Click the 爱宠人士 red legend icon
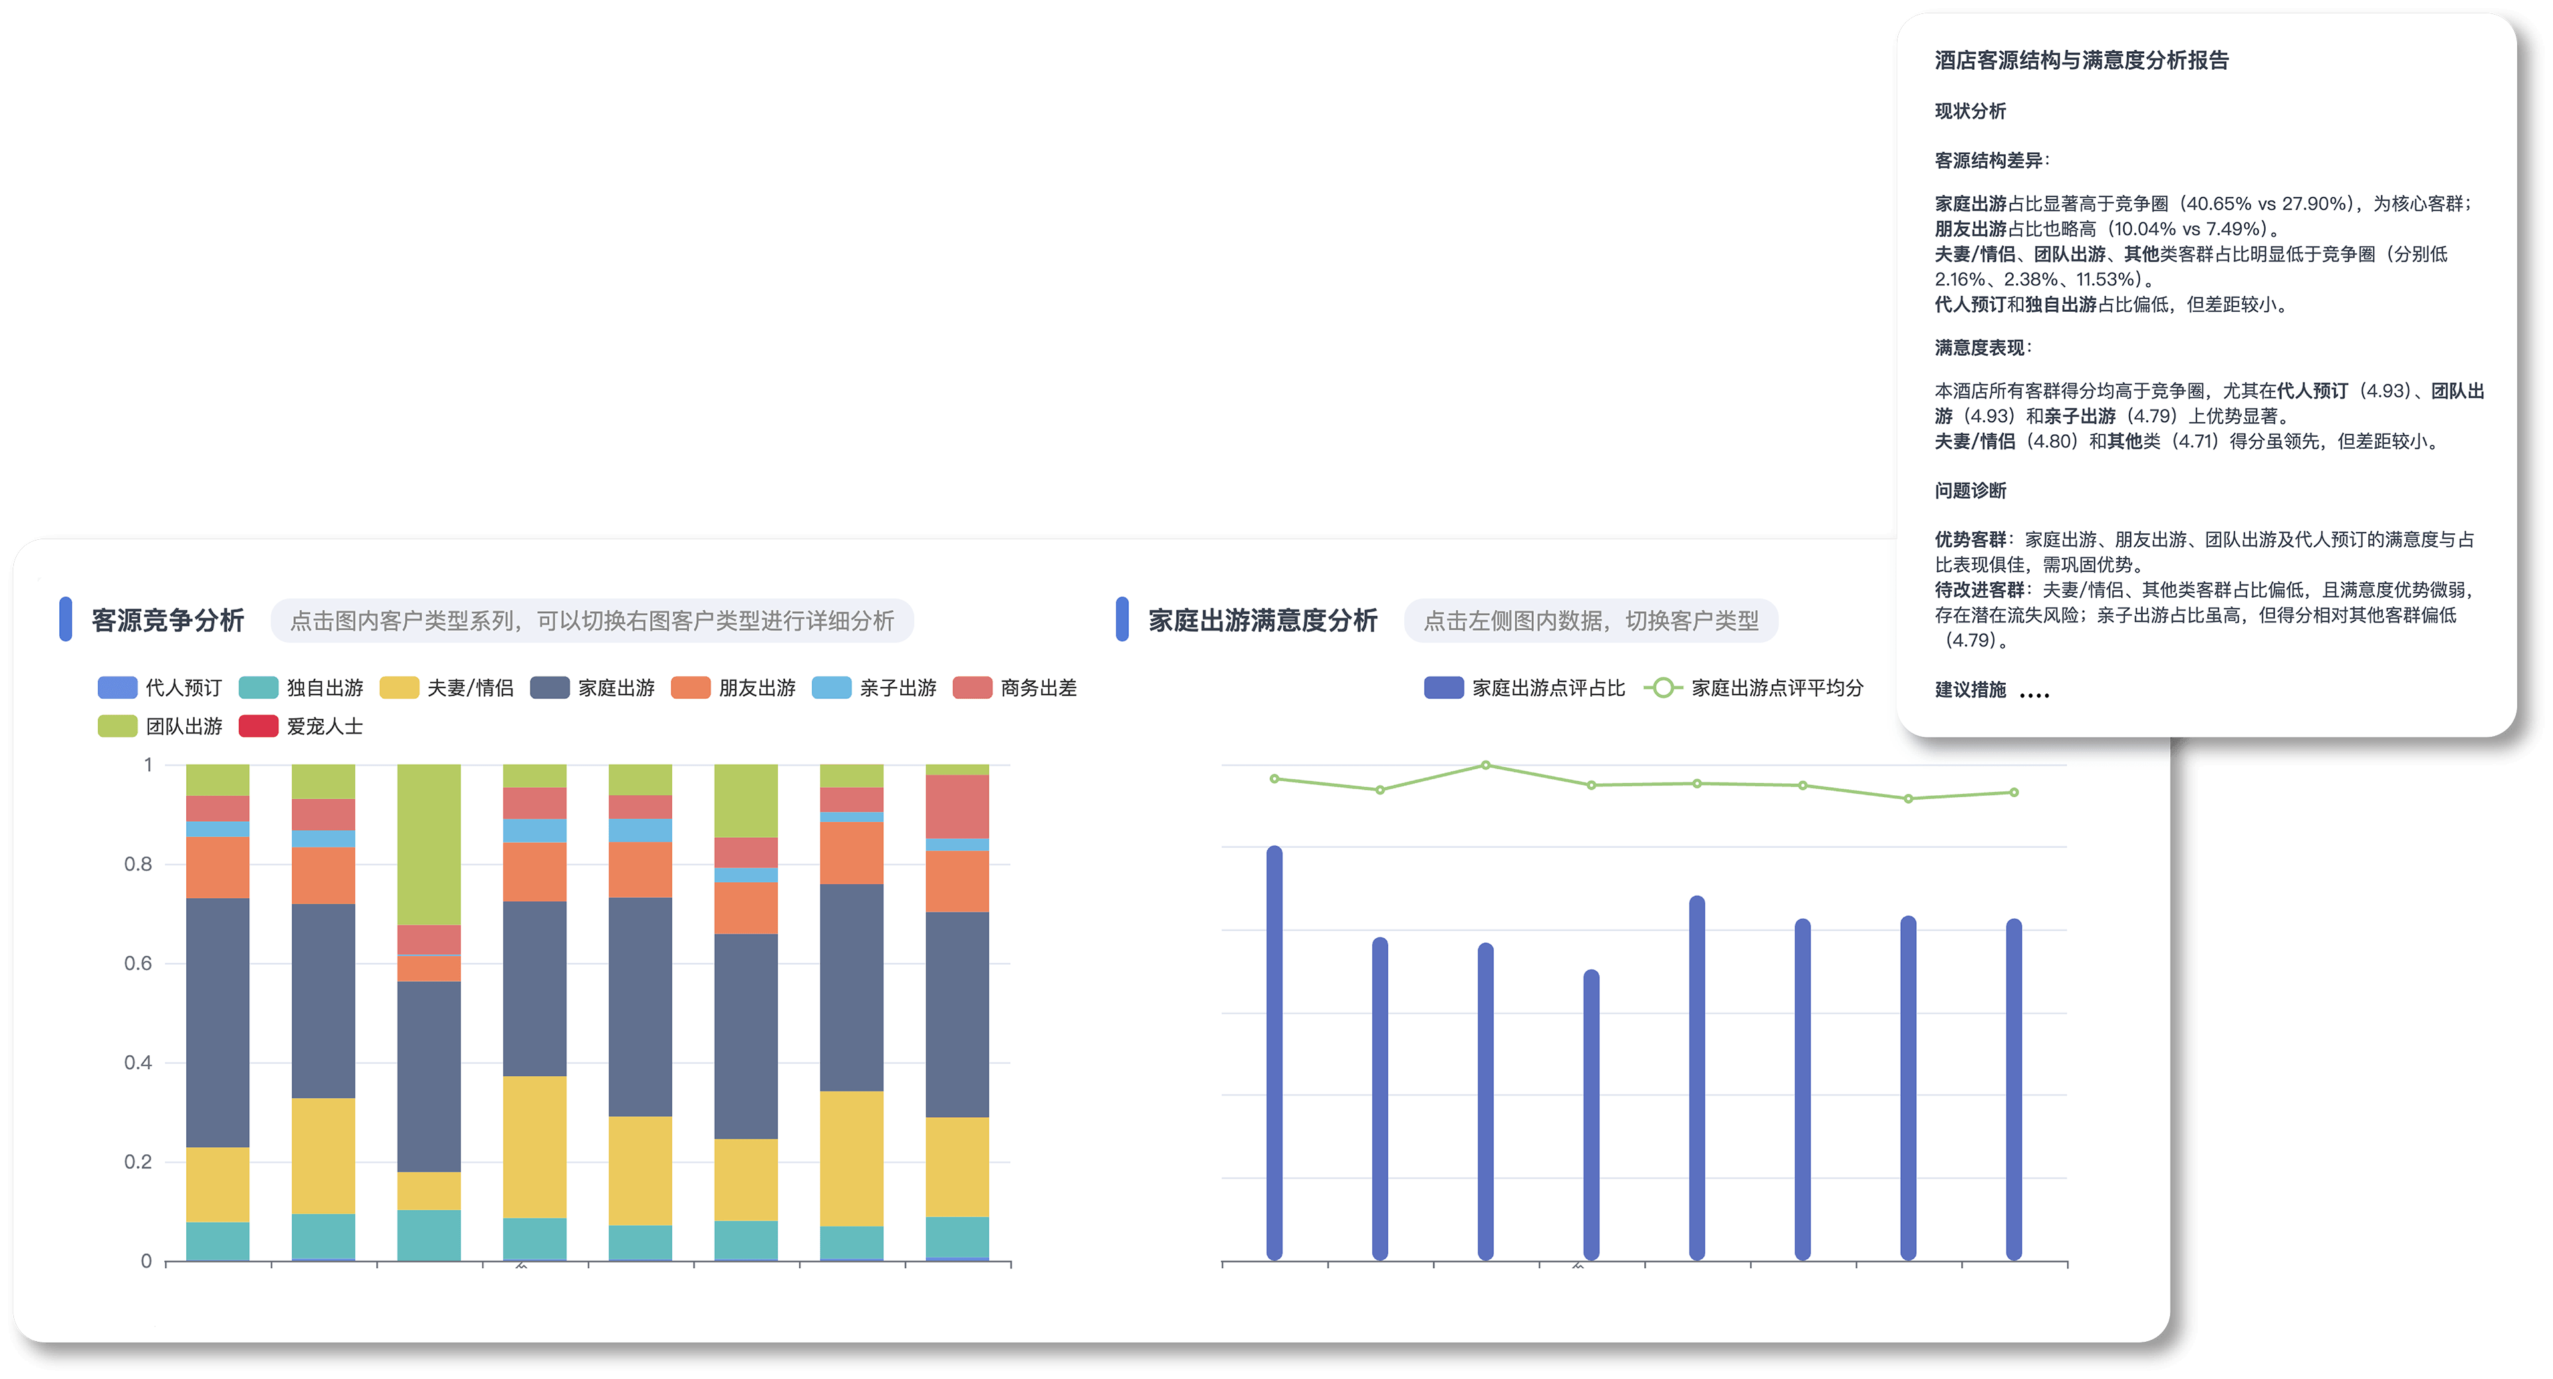This screenshot has width=2553, height=1379. coord(258,727)
